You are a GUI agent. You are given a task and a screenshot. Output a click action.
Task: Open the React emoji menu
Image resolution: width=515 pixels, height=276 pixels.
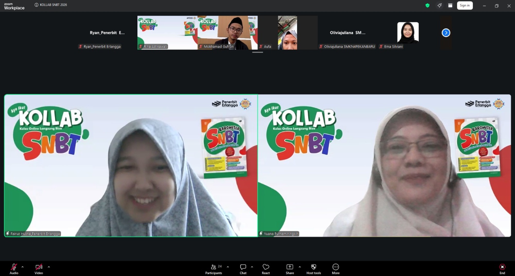(x=266, y=269)
